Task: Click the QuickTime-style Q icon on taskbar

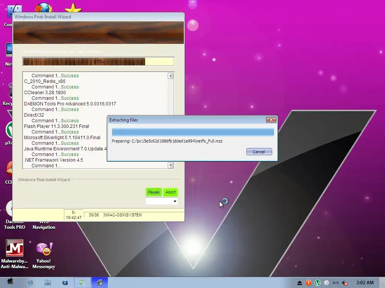Action: [x=65, y=283]
